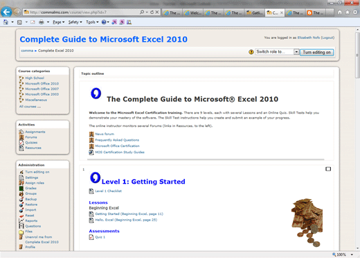The image size is (360, 258).
Task: Stop loading with the address bar X
Action: (x=157, y=12)
